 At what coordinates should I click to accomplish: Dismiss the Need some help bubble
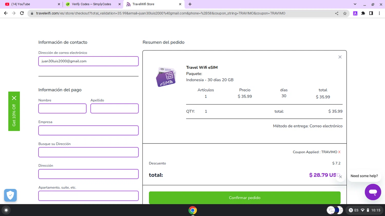pyautogui.click(x=341, y=177)
